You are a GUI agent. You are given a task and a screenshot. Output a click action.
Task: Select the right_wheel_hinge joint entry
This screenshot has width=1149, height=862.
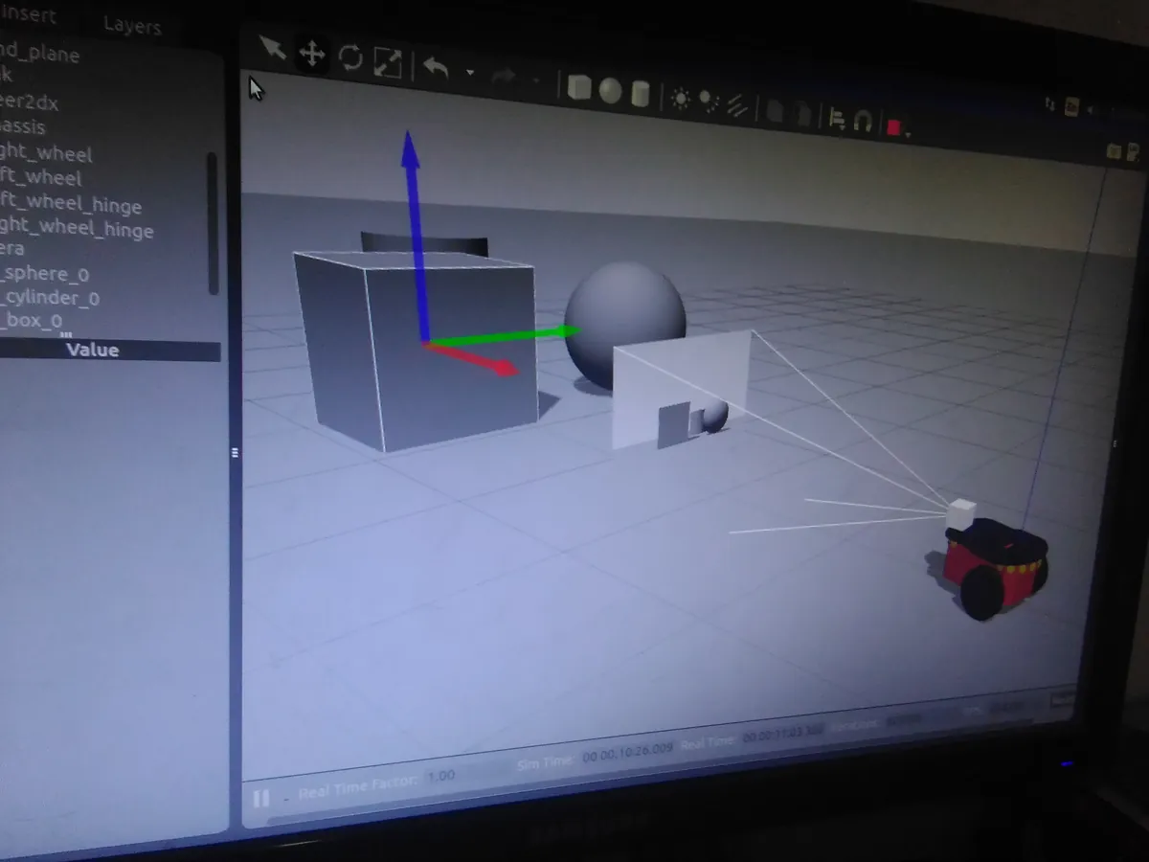pyautogui.click(x=77, y=230)
